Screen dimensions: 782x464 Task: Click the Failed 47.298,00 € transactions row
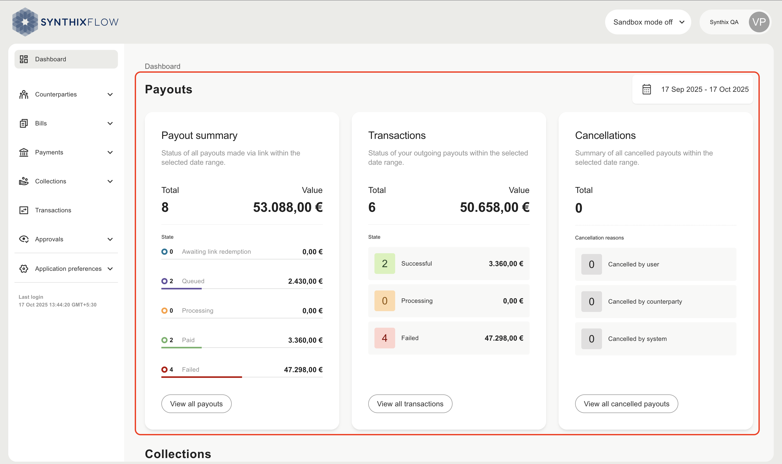pyautogui.click(x=449, y=338)
